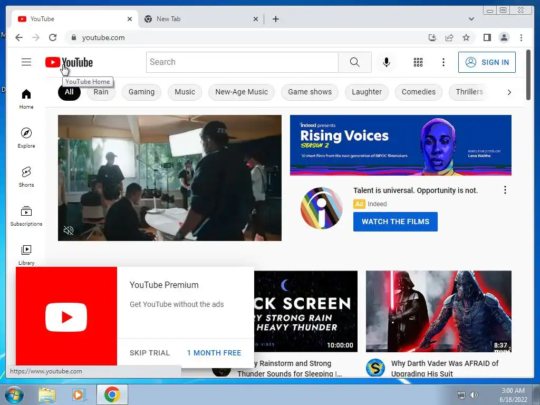Screen dimensions: 540x405
Task: Open the YouTube hamburger guide menu
Action: point(26,62)
